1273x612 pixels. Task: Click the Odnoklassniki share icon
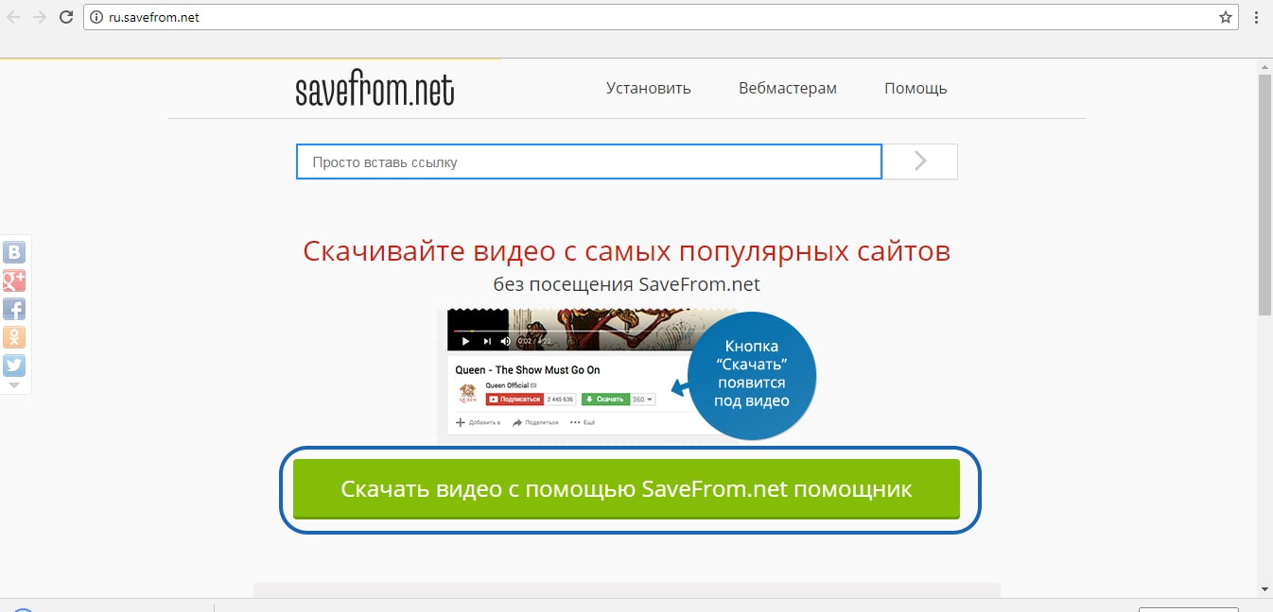tap(14, 337)
